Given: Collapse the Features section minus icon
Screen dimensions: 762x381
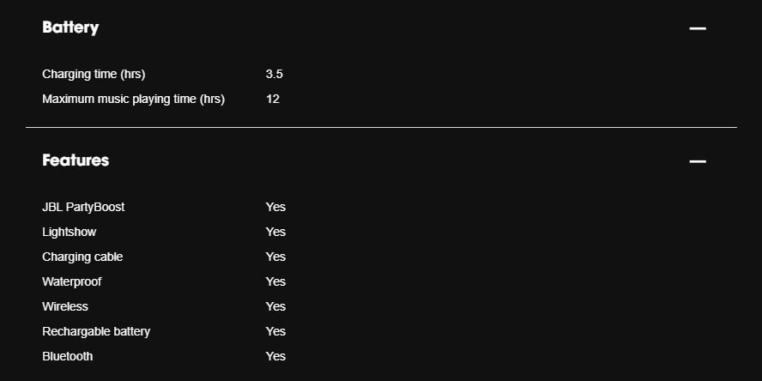Looking at the screenshot, I should 698,161.
